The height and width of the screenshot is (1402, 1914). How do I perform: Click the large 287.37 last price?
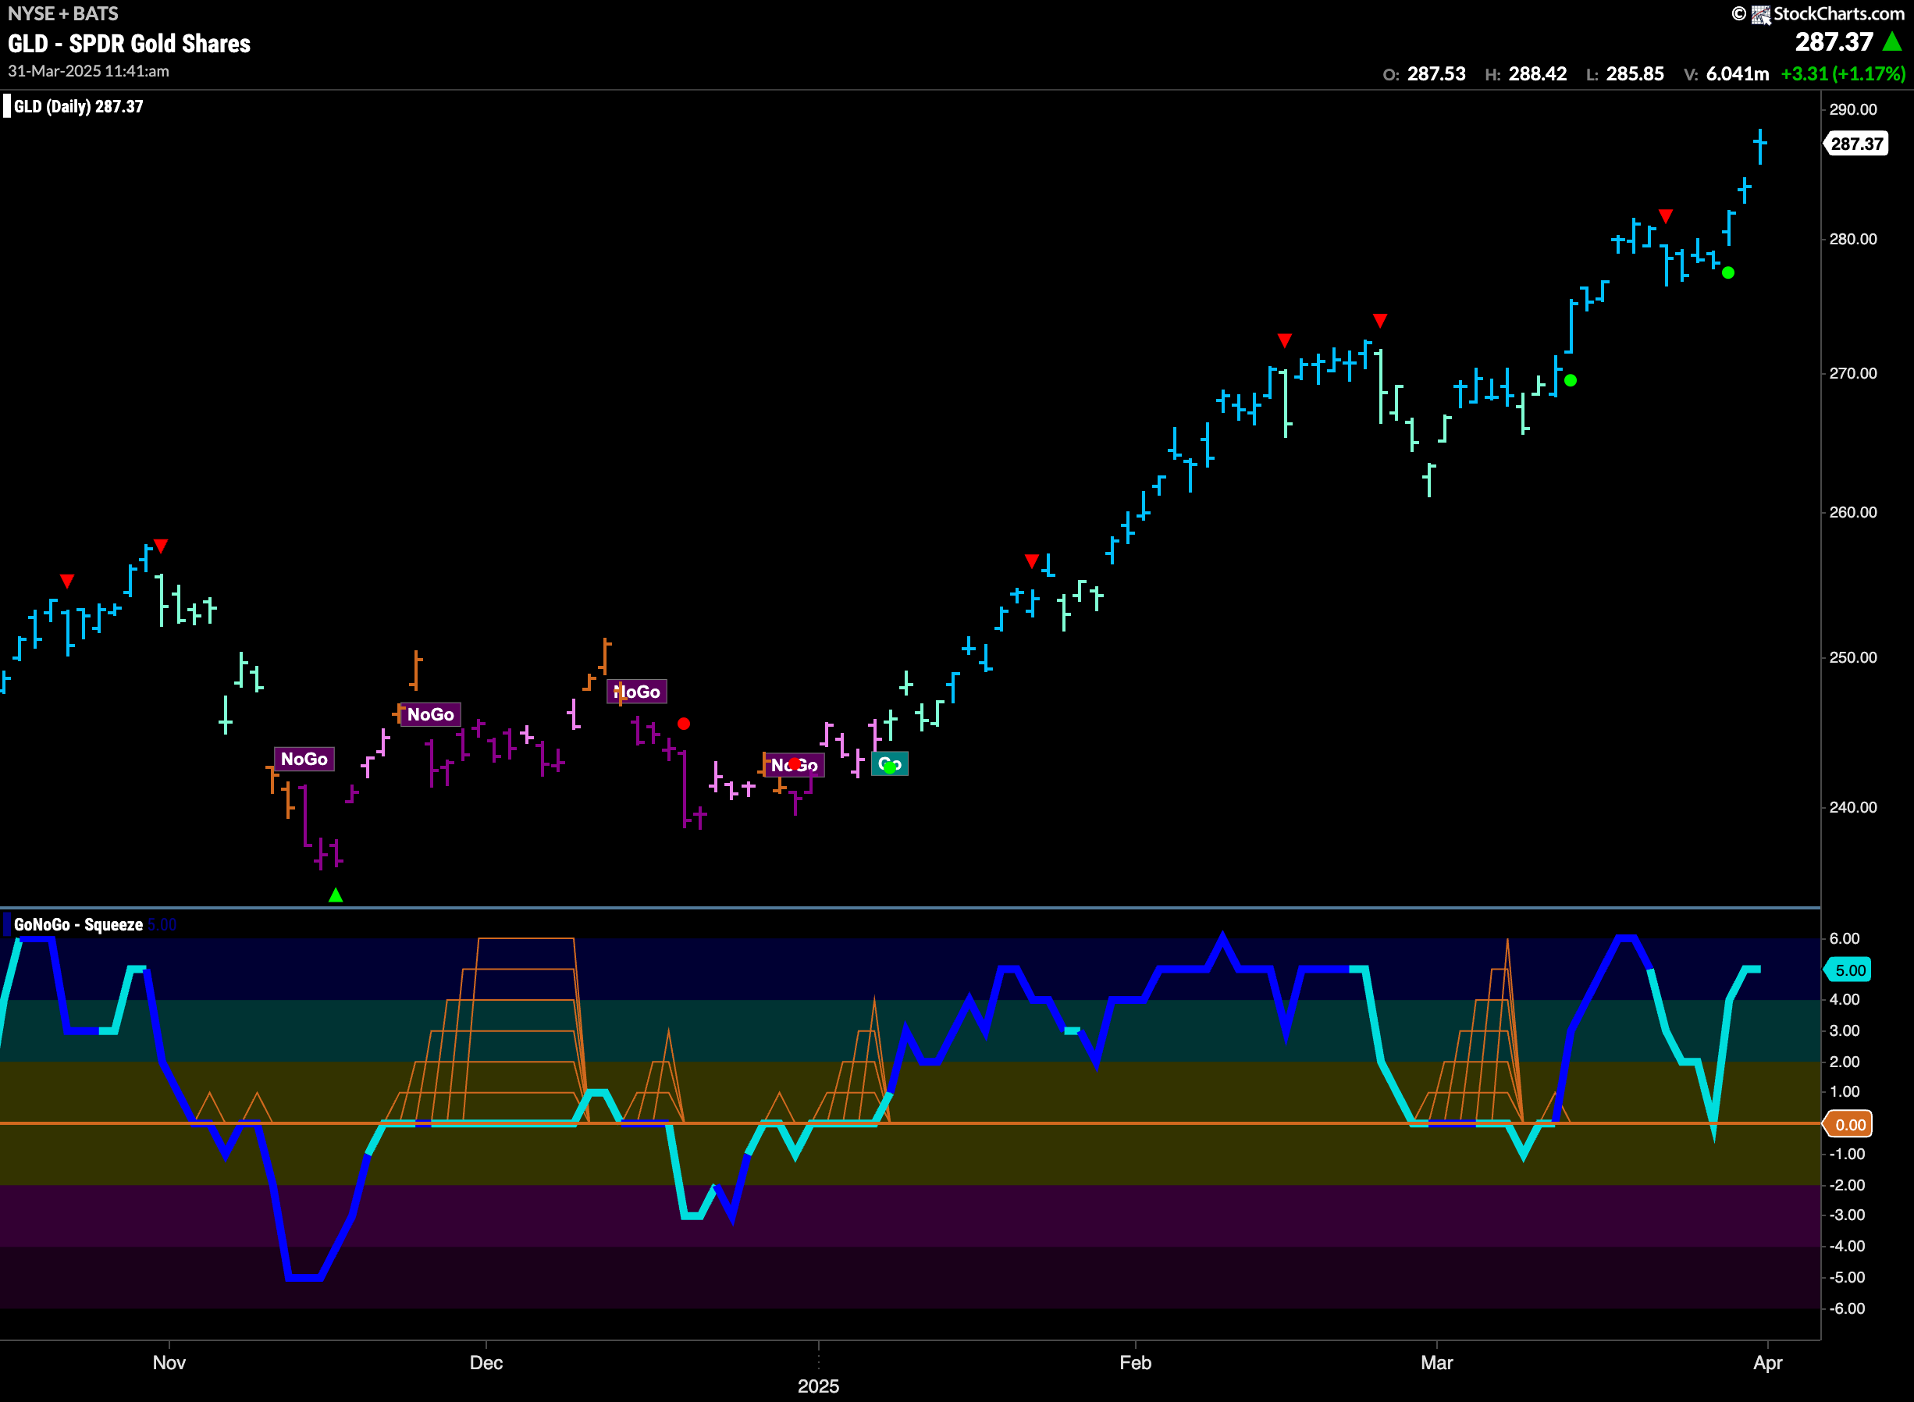pos(1834,41)
